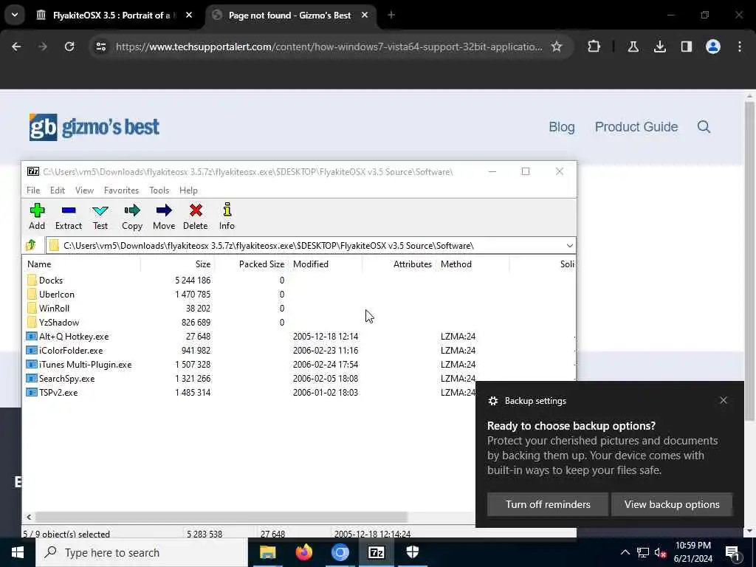756x567 pixels.
Task: Click the Type here to search box
Action: (141, 552)
